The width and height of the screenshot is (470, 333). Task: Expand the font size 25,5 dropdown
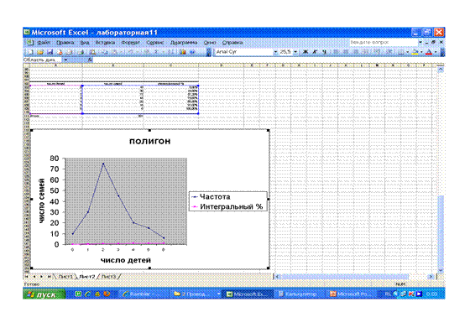click(295, 52)
